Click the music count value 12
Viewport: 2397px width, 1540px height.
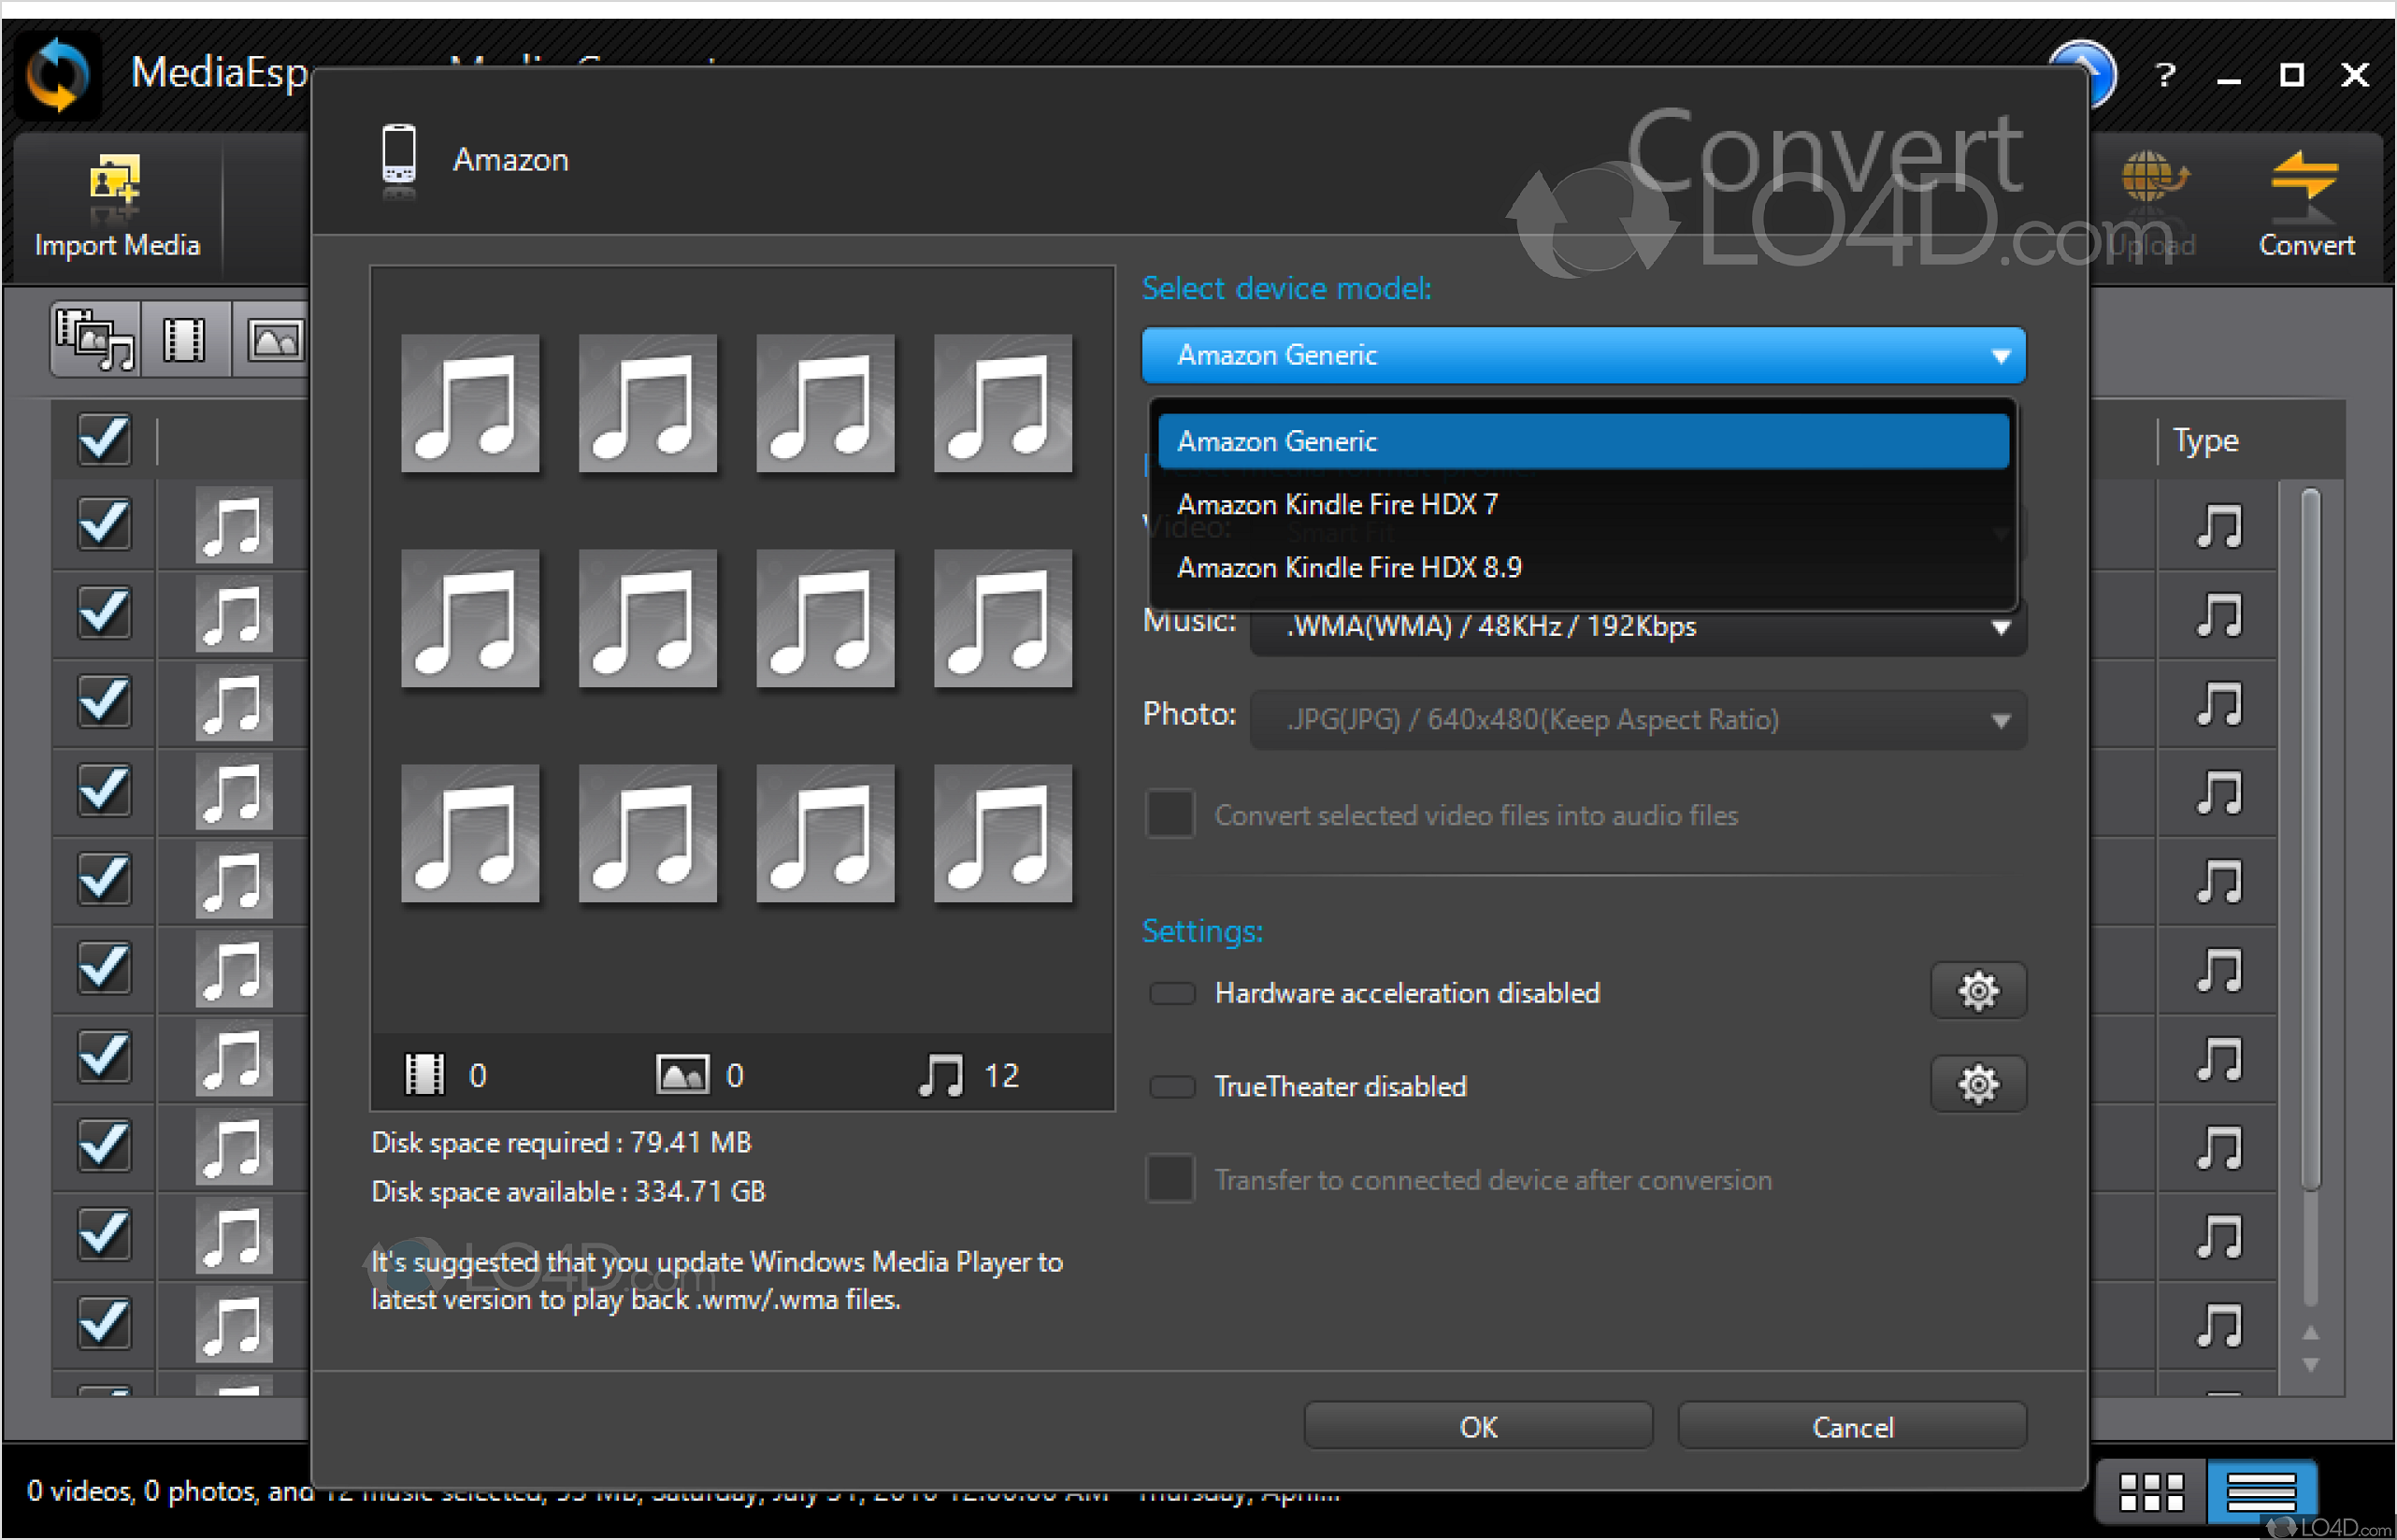tap(1001, 1075)
